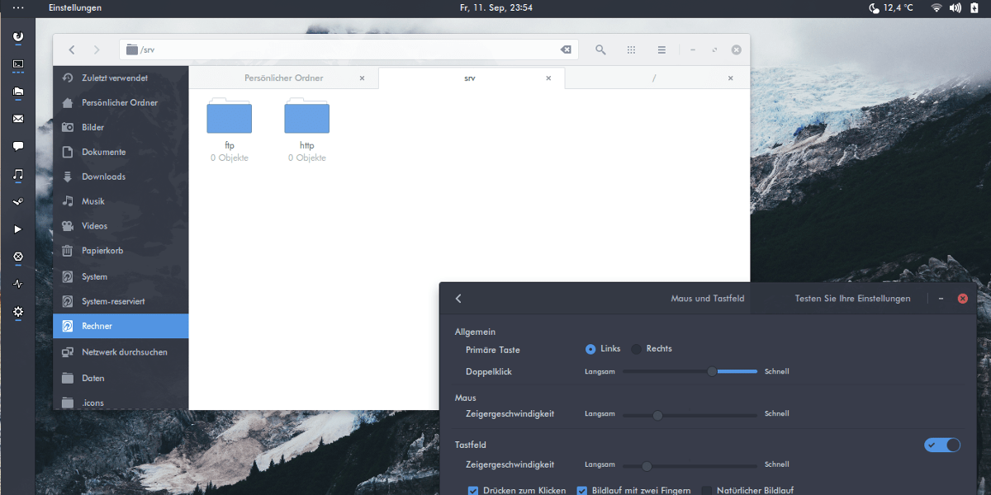Screen dimensions: 991x495
Task: Open the Messages chat app in the dock
Action: [x=17, y=146]
